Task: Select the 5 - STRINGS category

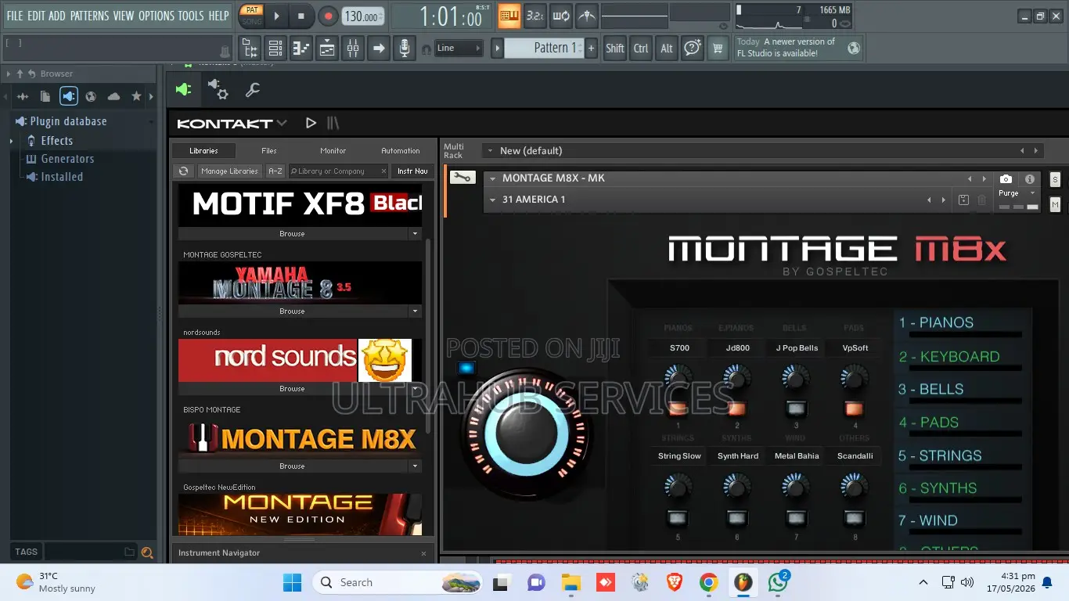Action: point(940,455)
